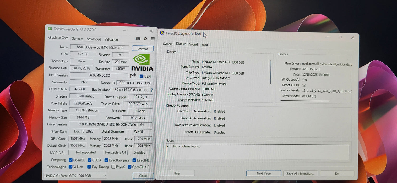Screen dimensions: 397x183
Task: Click the BIOS share/export arrow icon
Action: (x=133, y=76)
